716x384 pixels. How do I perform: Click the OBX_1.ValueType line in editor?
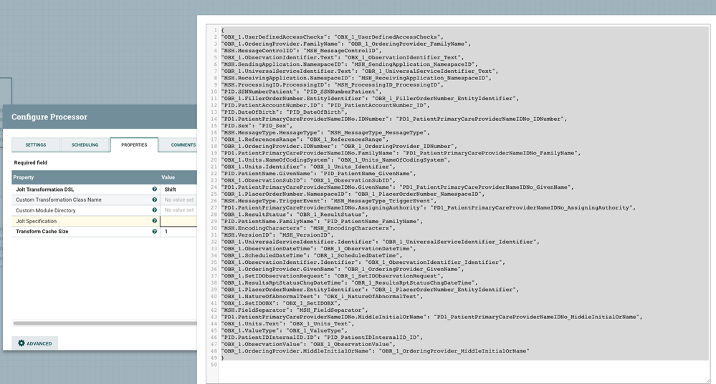(x=284, y=330)
